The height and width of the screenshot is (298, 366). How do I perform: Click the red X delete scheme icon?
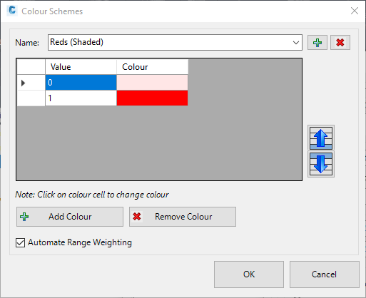click(340, 43)
